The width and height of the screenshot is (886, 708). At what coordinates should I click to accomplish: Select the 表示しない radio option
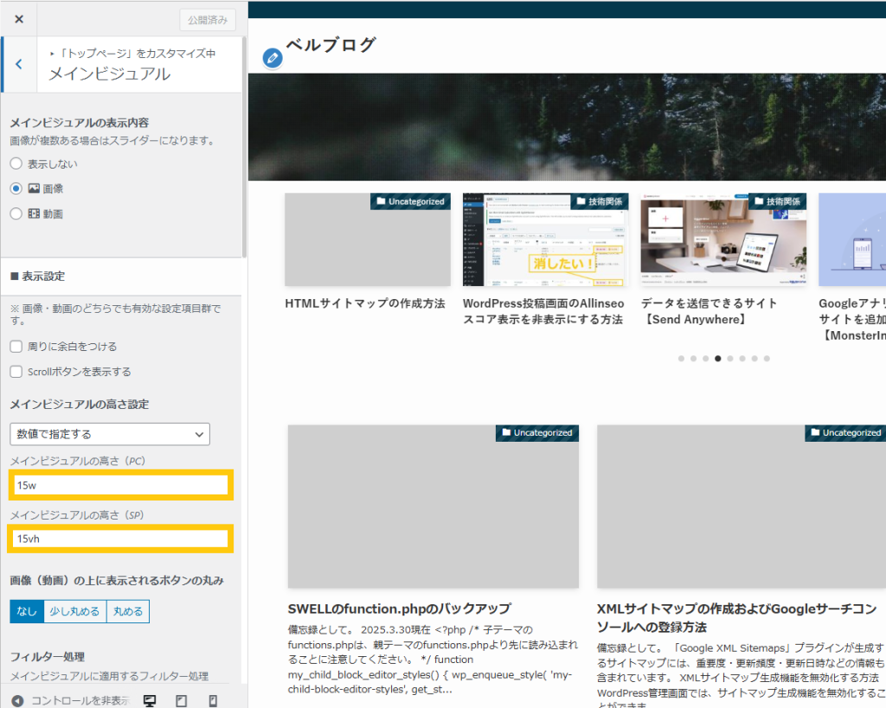click(x=16, y=163)
